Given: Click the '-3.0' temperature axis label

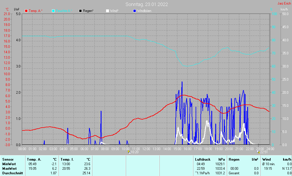Looking at the screenshot, I should tap(7, 145).
